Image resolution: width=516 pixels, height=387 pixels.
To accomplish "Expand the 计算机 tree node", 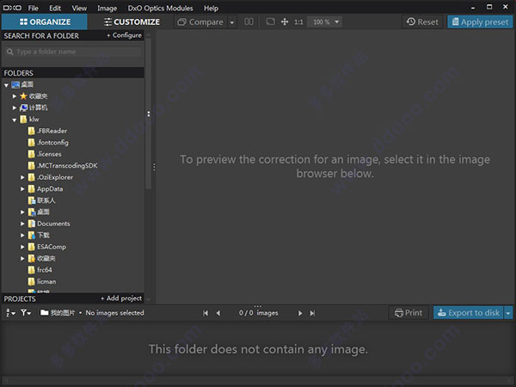I will pos(15,107).
